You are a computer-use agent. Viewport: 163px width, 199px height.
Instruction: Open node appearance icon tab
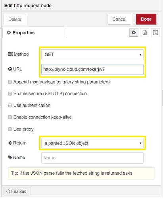coord(155,33)
